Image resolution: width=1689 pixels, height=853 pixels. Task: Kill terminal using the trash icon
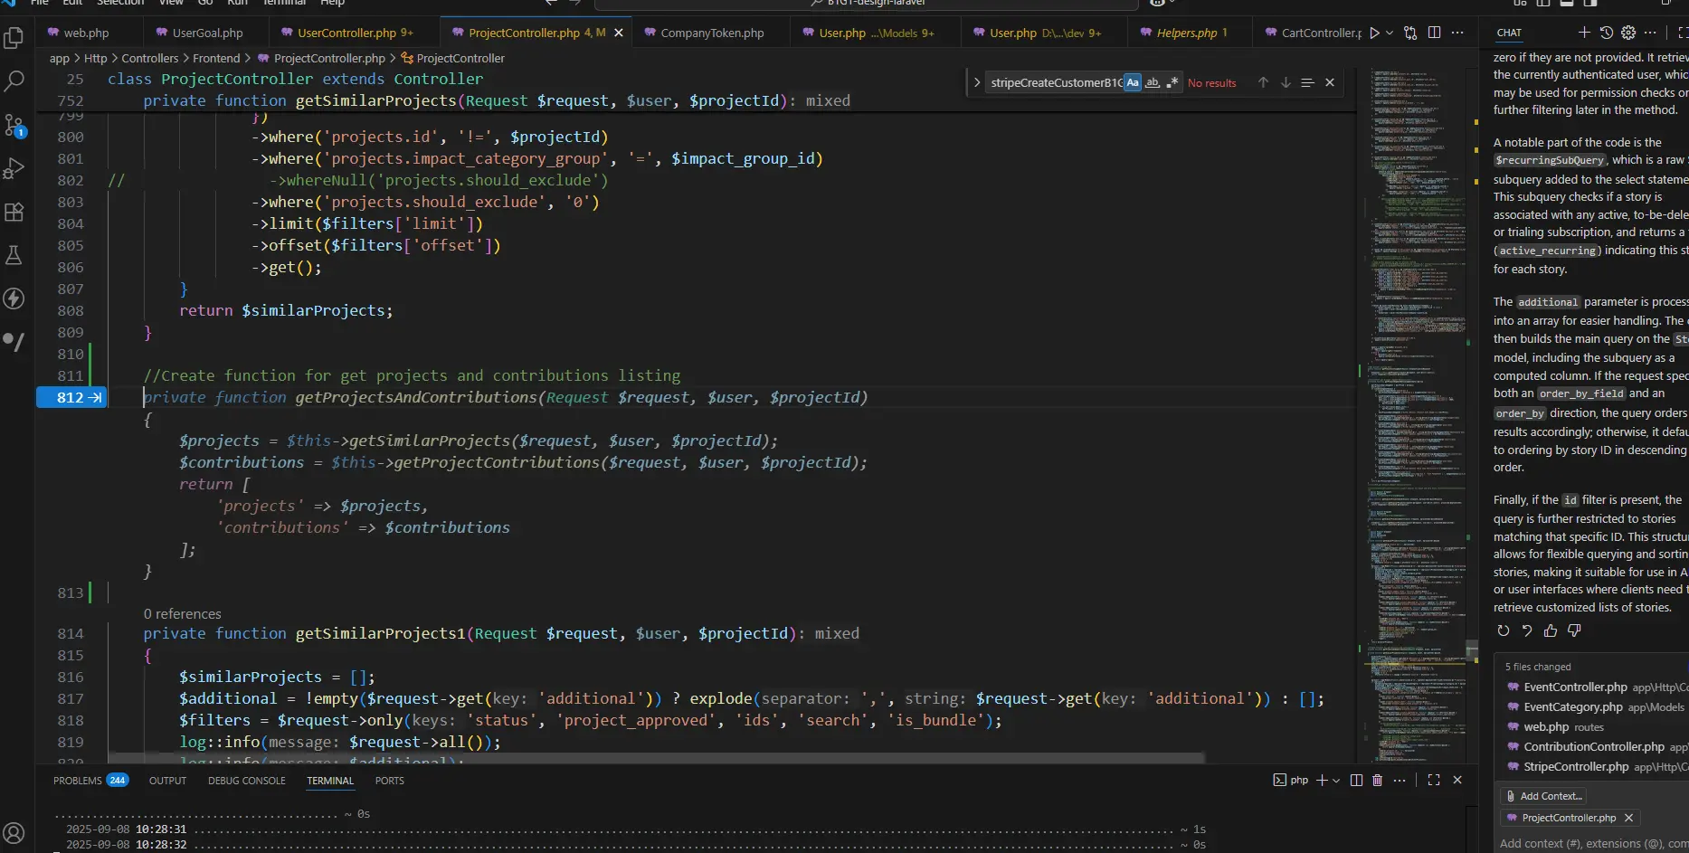point(1377,780)
